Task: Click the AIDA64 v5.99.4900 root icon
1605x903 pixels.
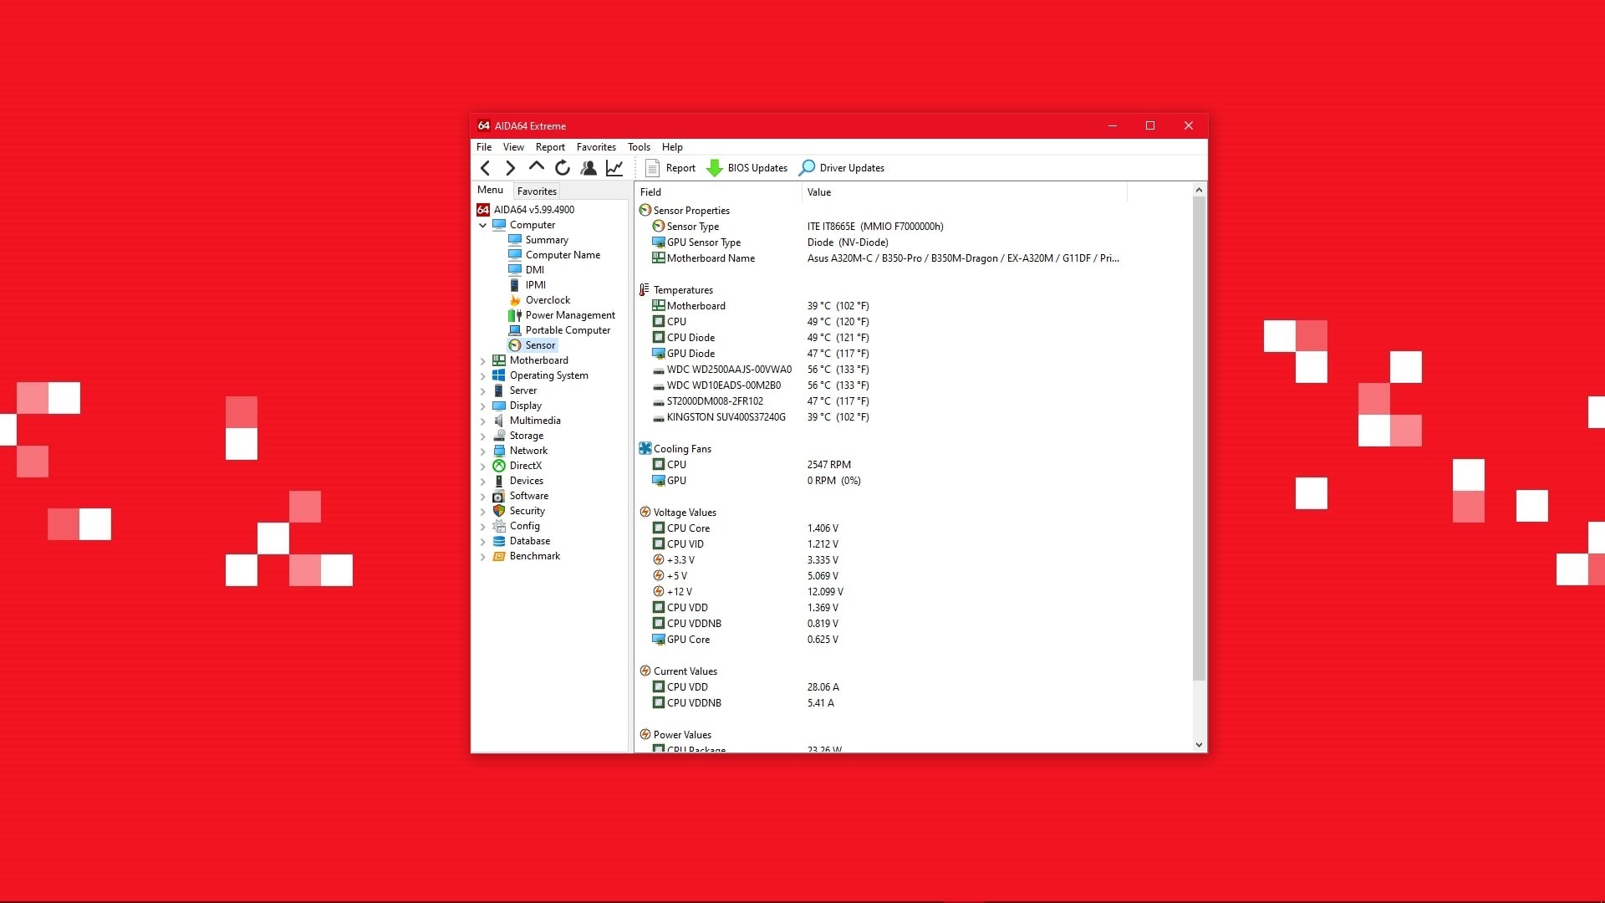Action: click(483, 210)
